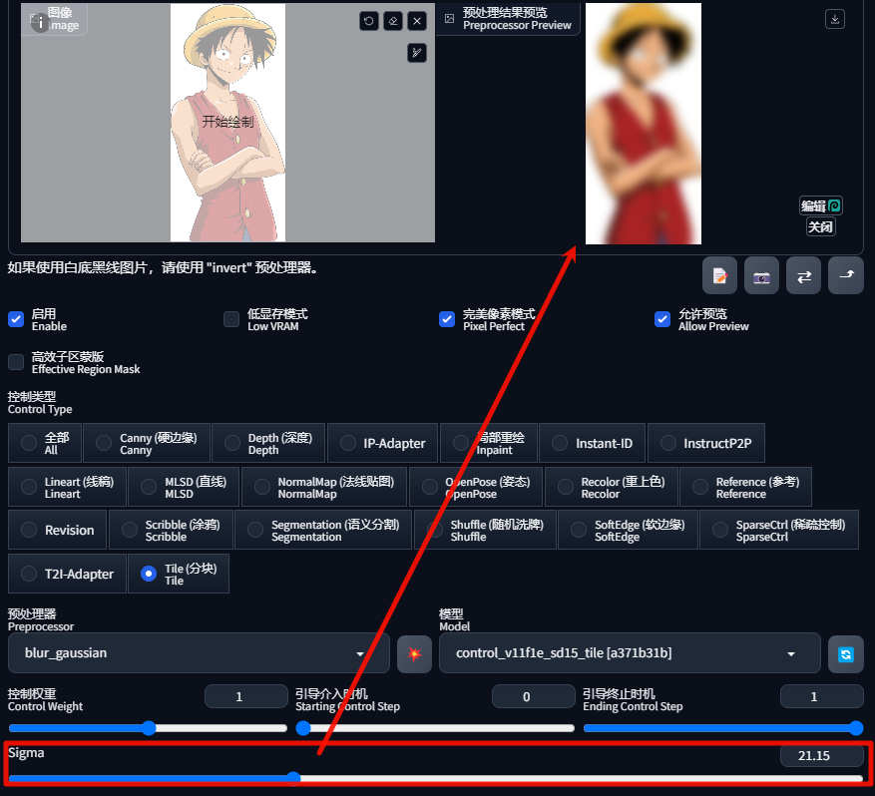This screenshot has height=796, width=875.
Task: Select the T2I-Adapter control type
Action: (x=67, y=574)
